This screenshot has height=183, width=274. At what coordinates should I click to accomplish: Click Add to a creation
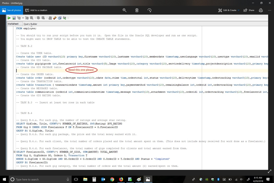click(36, 10)
